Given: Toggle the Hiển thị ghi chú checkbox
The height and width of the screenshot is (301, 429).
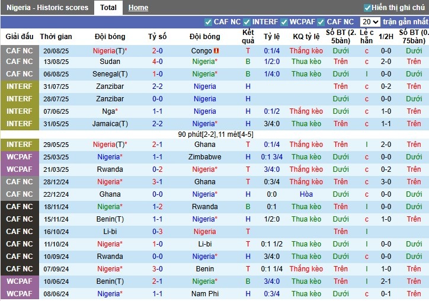Looking at the screenshot, I should click(x=367, y=8).
